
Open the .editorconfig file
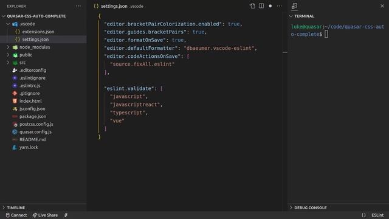[x=33, y=70]
